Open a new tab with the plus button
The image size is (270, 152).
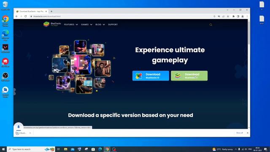pos(51,11)
